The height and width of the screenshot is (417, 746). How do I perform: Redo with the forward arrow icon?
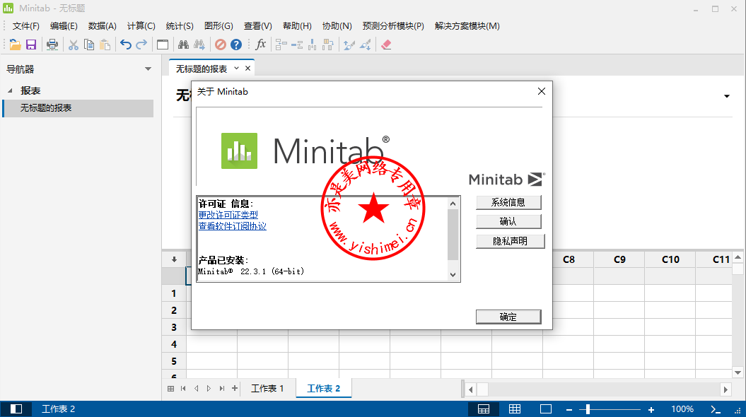141,45
